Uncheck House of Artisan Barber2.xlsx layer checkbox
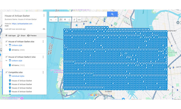The image size is (181, 109). point(6,57)
